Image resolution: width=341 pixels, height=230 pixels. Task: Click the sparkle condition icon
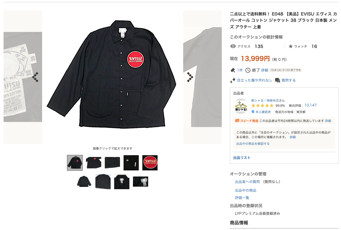(x=233, y=80)
